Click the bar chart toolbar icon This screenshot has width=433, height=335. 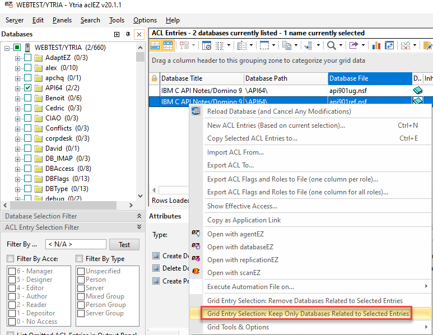(375, 45)
